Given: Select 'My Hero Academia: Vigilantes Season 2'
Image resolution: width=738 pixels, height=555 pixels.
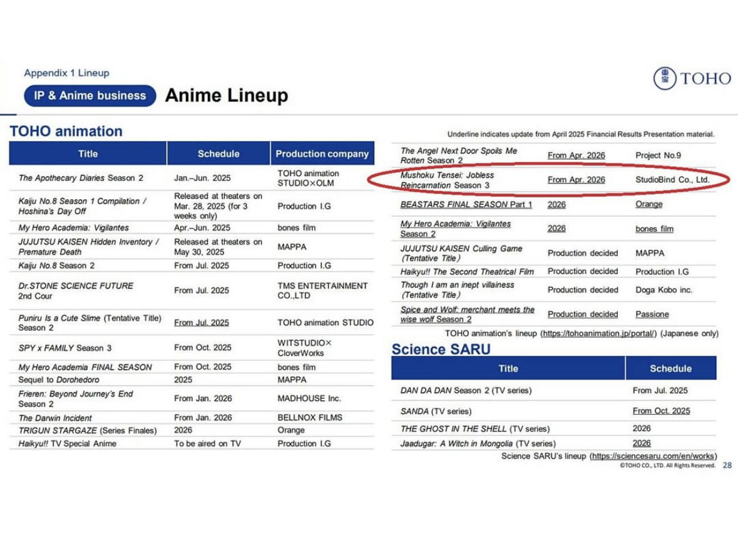Looking at the screenshot, I should 456,229.
